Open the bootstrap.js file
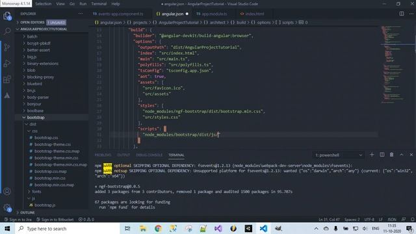Viewport: 416px width, 234px height. click(45, 205)
